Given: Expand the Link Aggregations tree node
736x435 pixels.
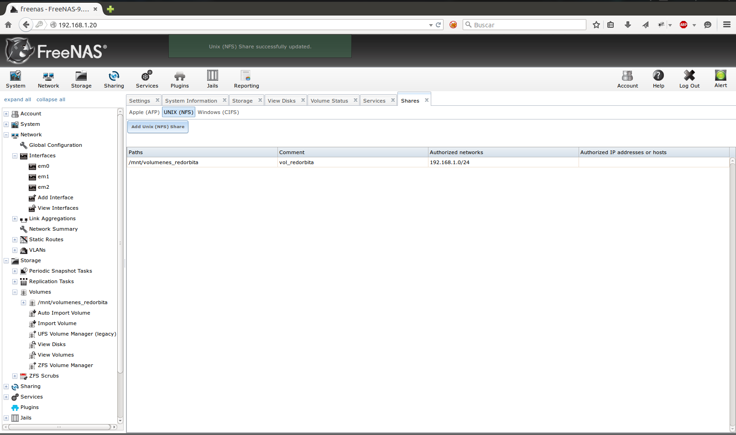Looking at the screenshot, I should tap(15, 219).
